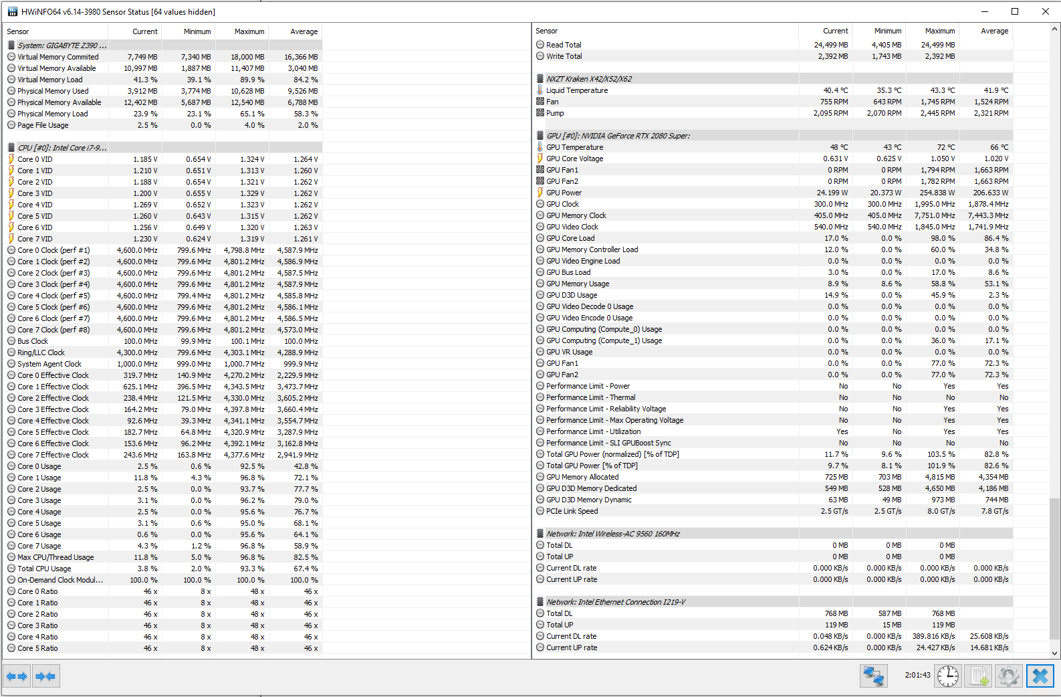Click the 2:01:43 elapsed time readout
Viewport: 1061px width, 697px height.
pos(917,676)
